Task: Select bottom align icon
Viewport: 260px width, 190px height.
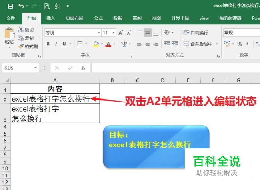Action: pos(156,33)
